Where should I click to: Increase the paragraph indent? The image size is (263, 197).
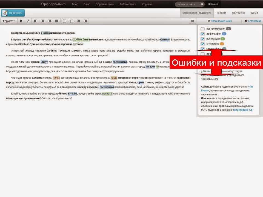(x=85, y=21)
